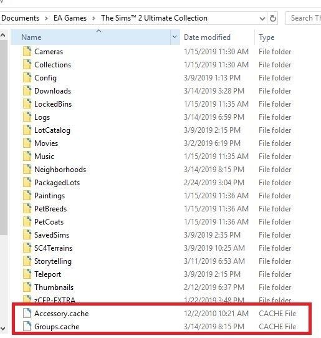Select the Teleport folder name
This screenshot has width=321, height=338.
[x=47, y=274]
